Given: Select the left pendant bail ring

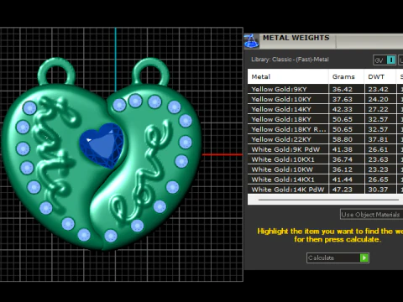Looking at the screenshot, I should 57,71.
